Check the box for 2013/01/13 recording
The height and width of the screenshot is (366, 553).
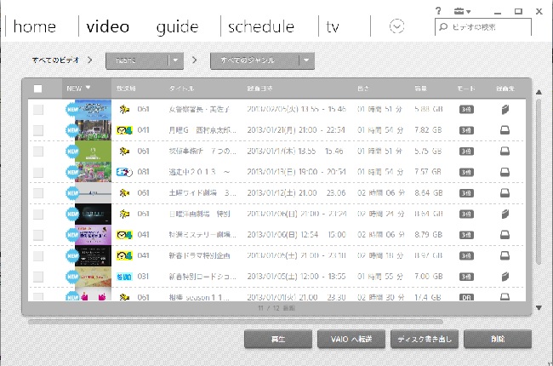tap(38, 172)
